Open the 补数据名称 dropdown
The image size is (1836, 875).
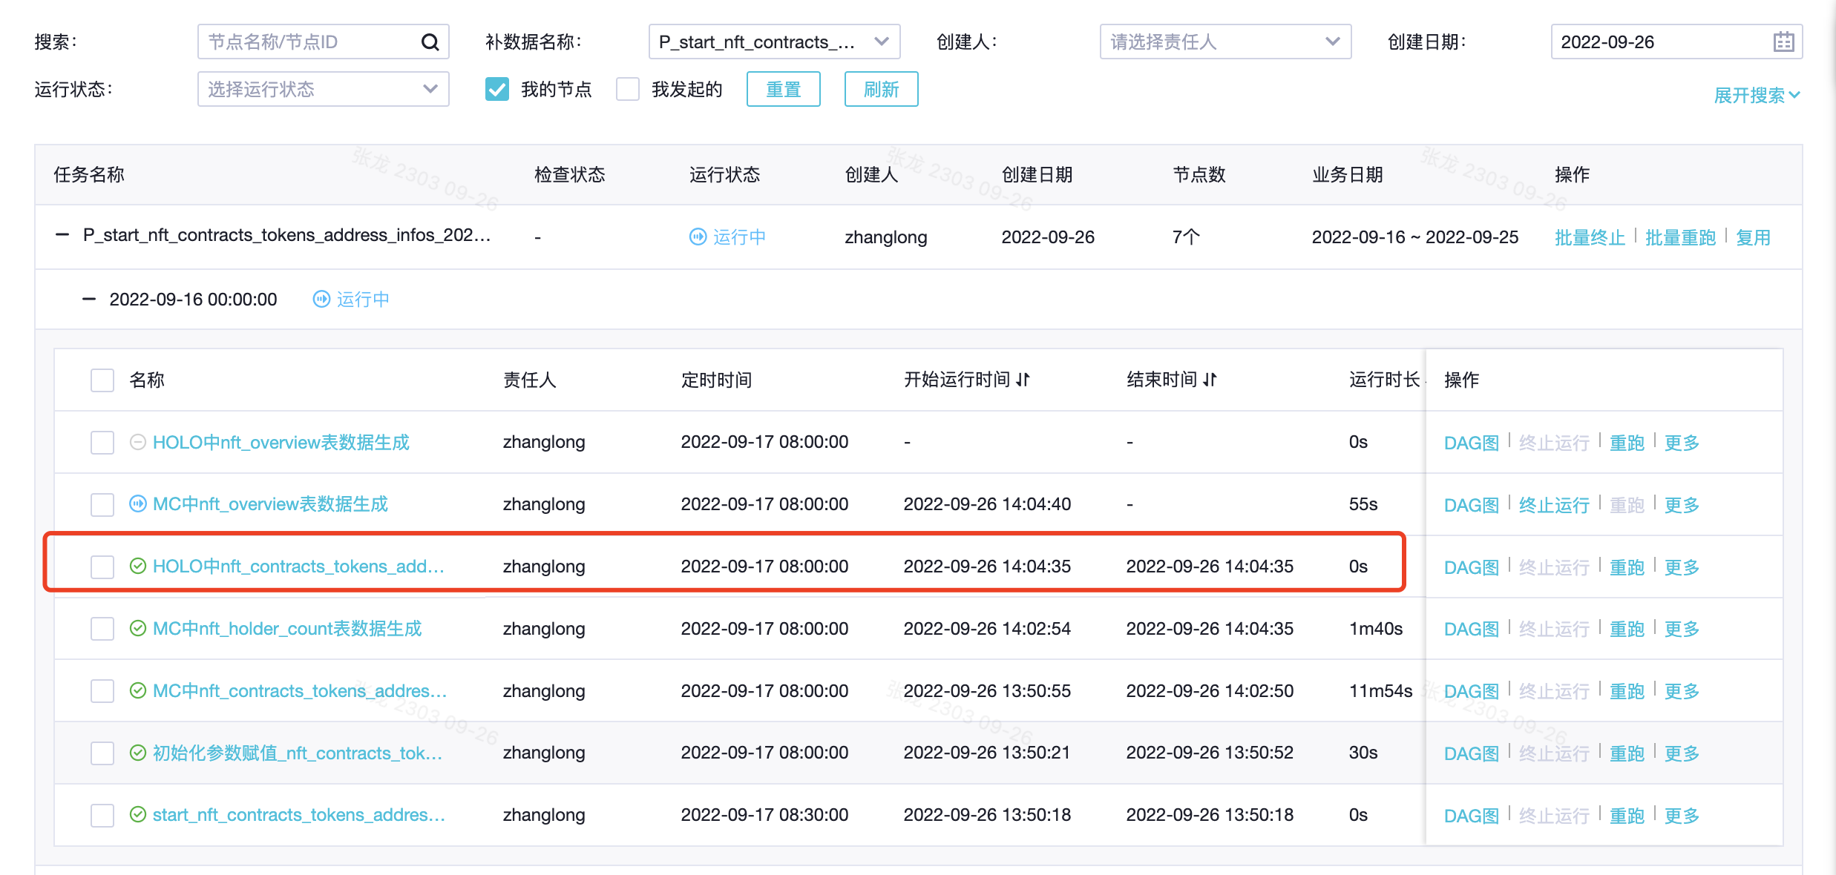(774, 42)
